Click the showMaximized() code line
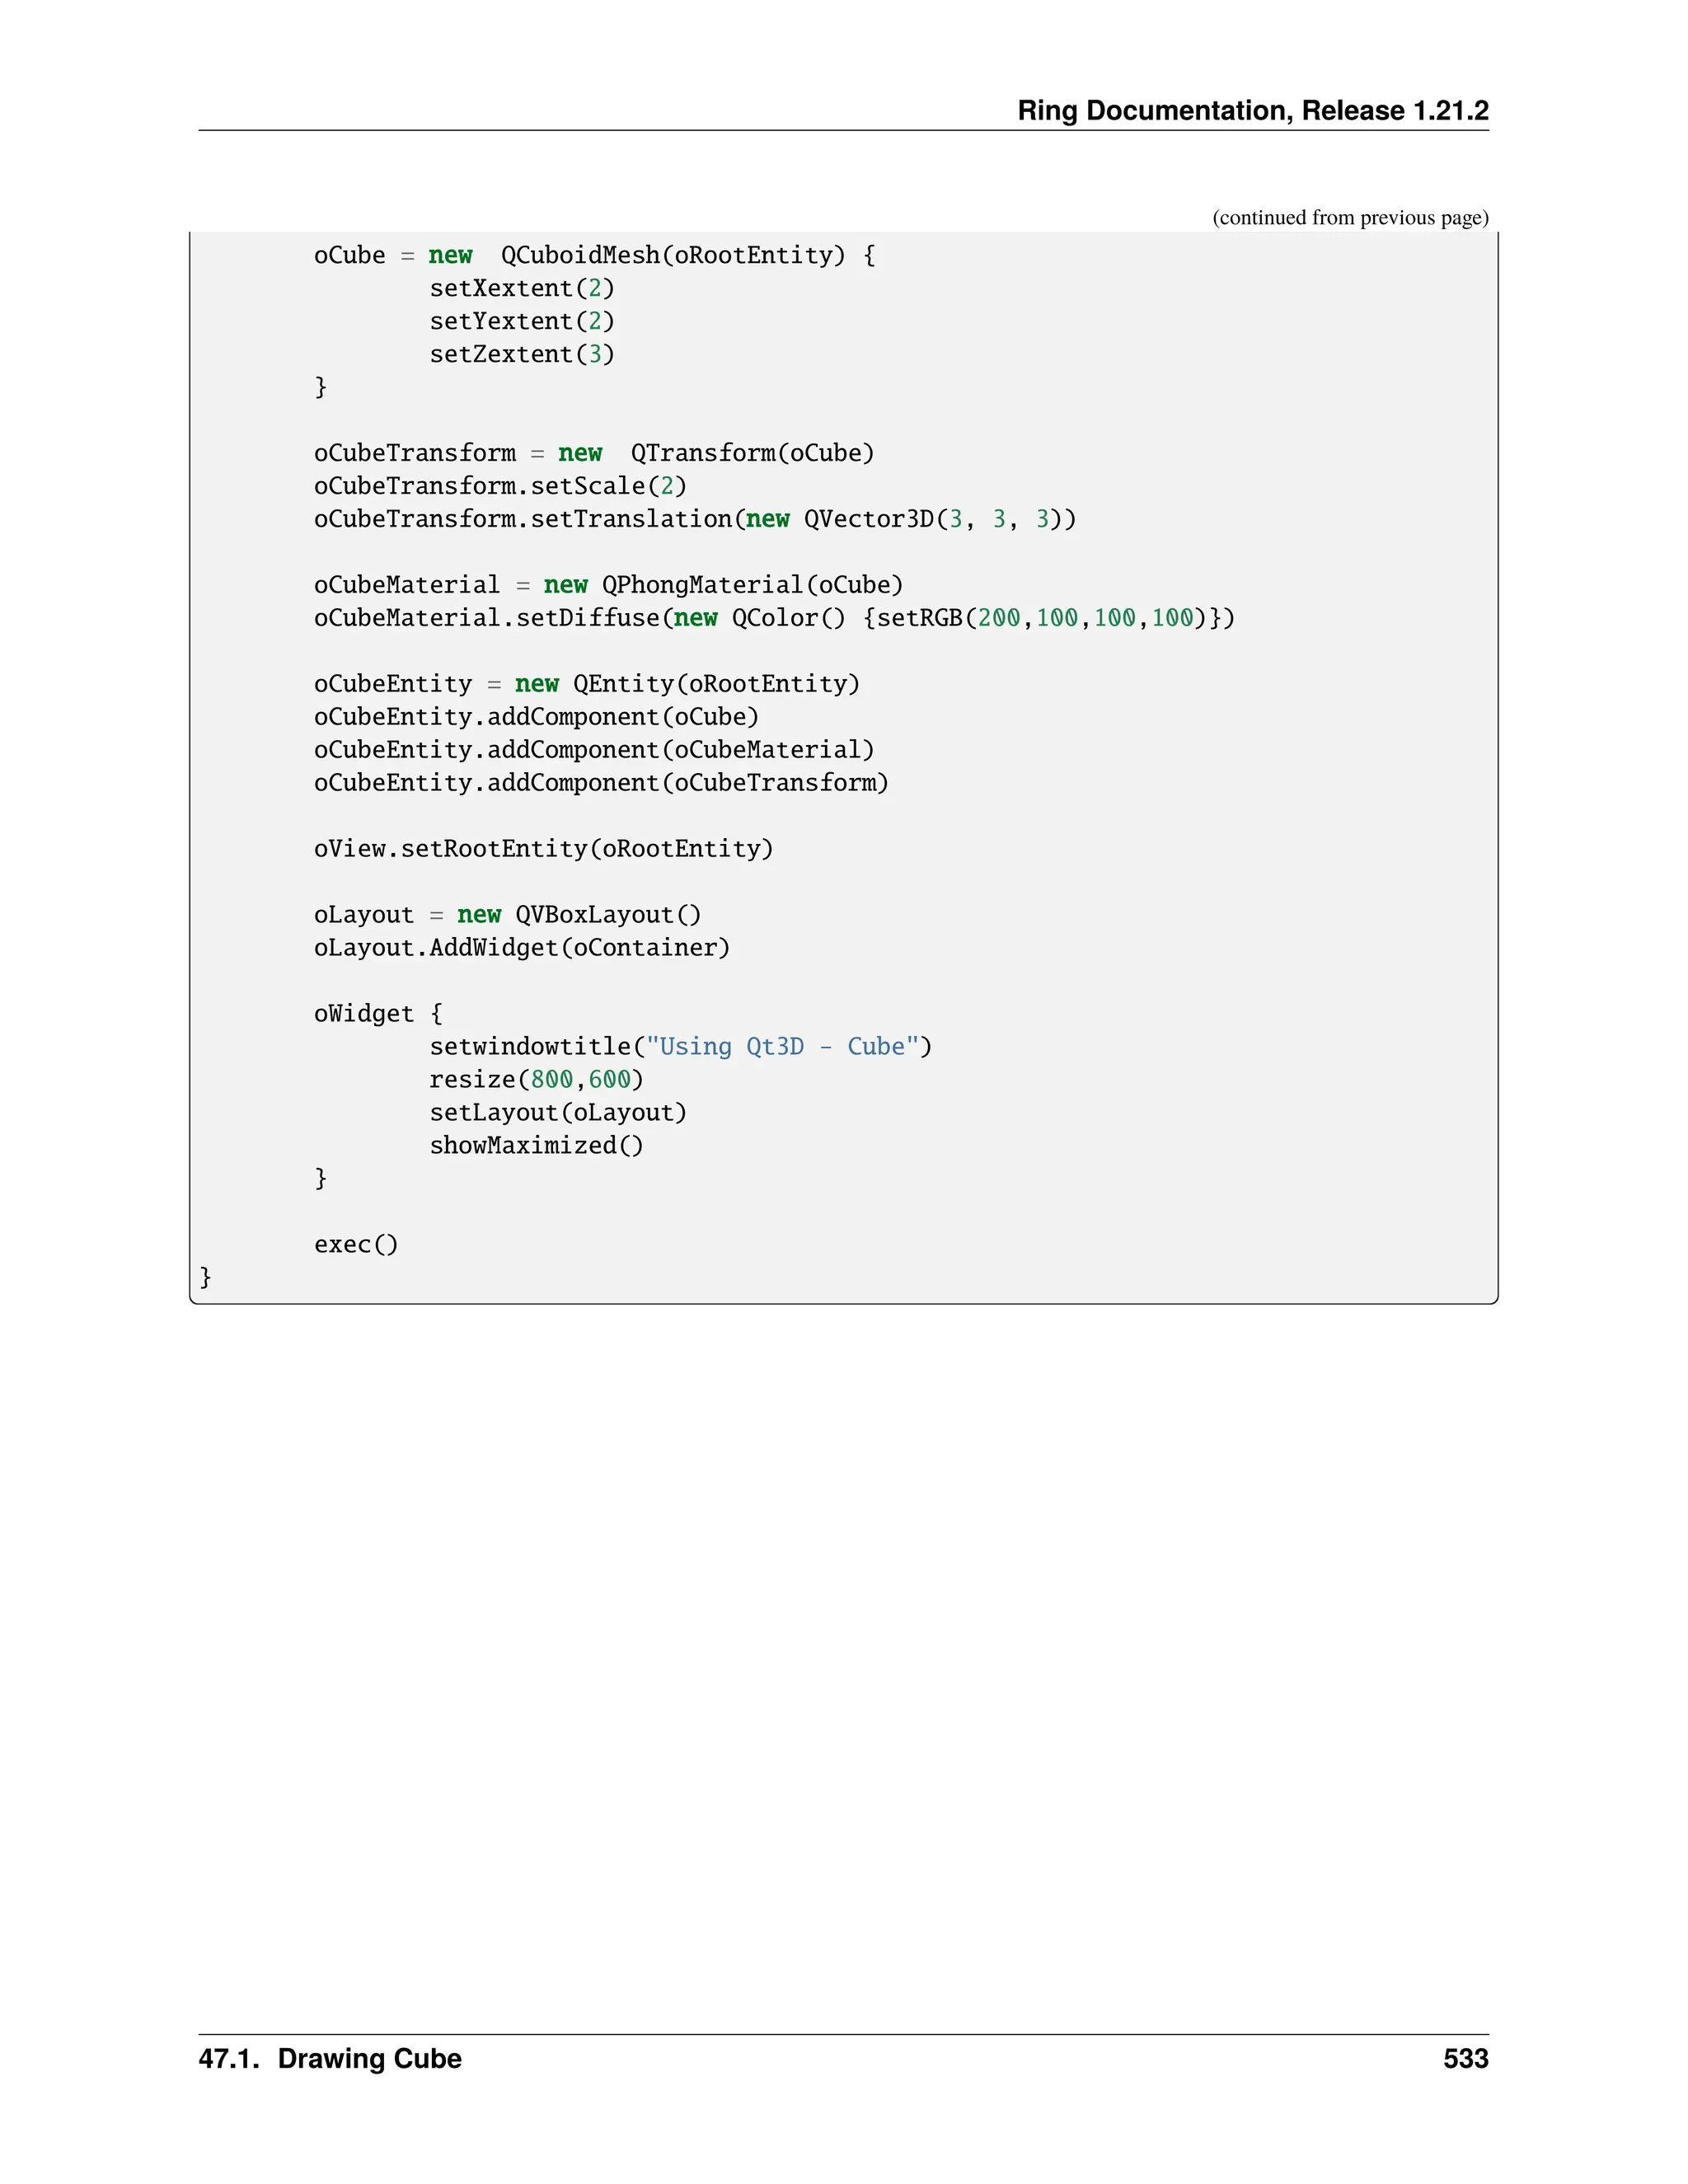This screenshot has width=1688, height=2184. pos(536,1146)
